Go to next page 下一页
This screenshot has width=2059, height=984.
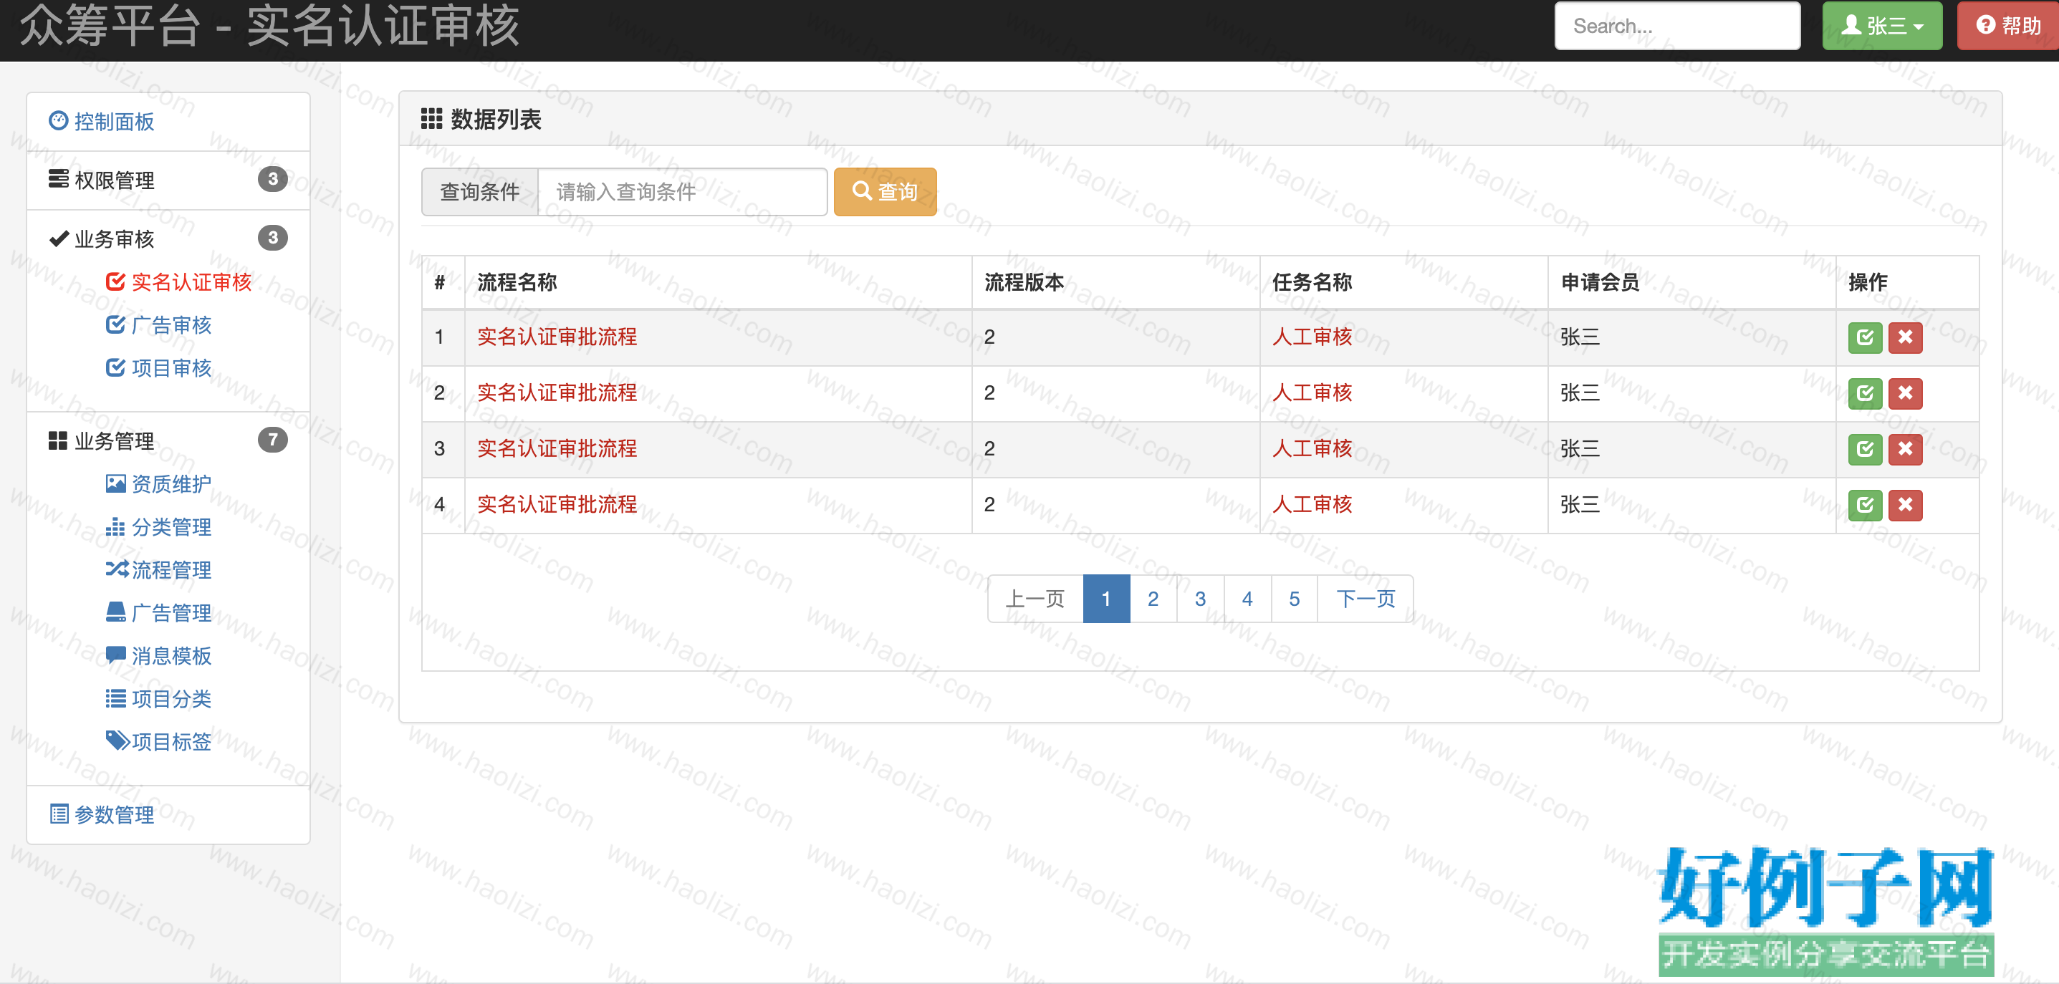click(1366, 598)
